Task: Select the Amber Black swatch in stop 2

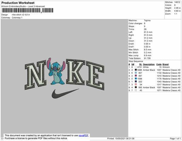Action: 136,70
